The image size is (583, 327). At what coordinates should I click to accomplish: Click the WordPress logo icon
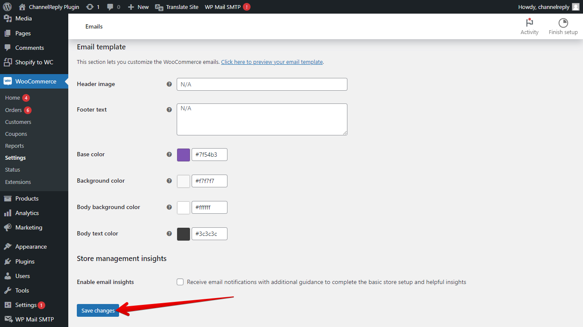(7, 7)
